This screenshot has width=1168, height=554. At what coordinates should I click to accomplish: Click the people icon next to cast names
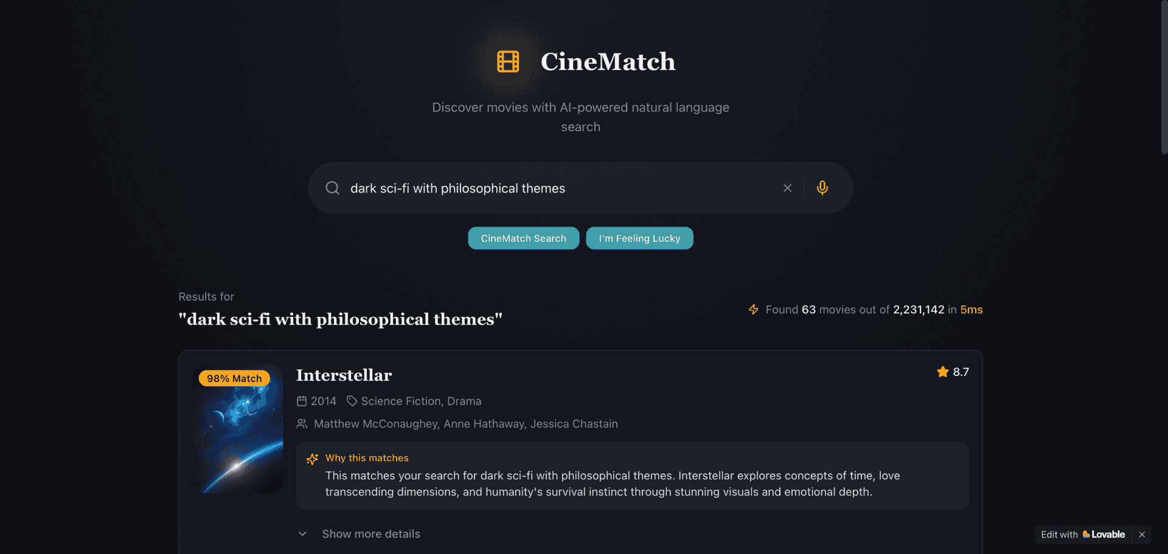[302, 423]
